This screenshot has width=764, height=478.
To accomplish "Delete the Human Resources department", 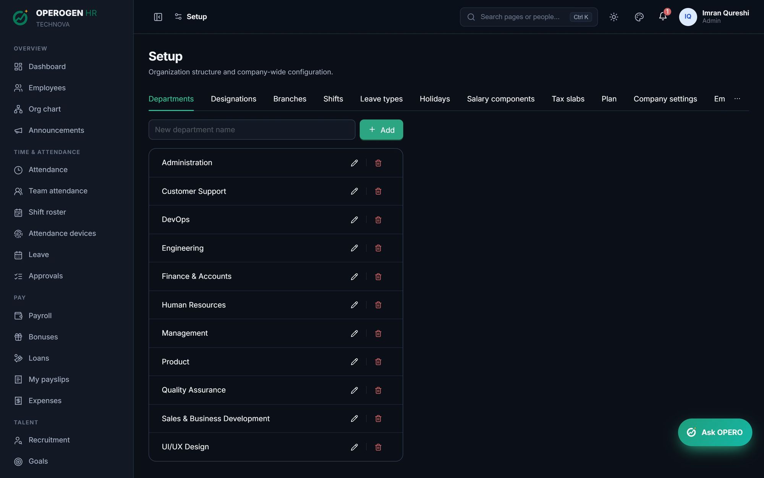I will point(378,305).
